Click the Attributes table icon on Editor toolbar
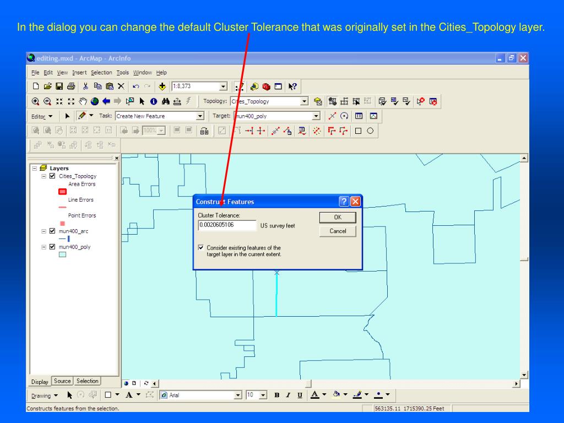The image size is (564, 423). pos(359,116)
